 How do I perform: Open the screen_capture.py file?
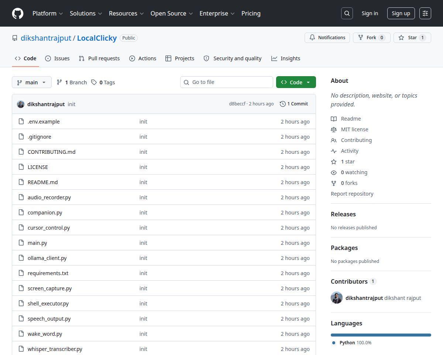50,288
